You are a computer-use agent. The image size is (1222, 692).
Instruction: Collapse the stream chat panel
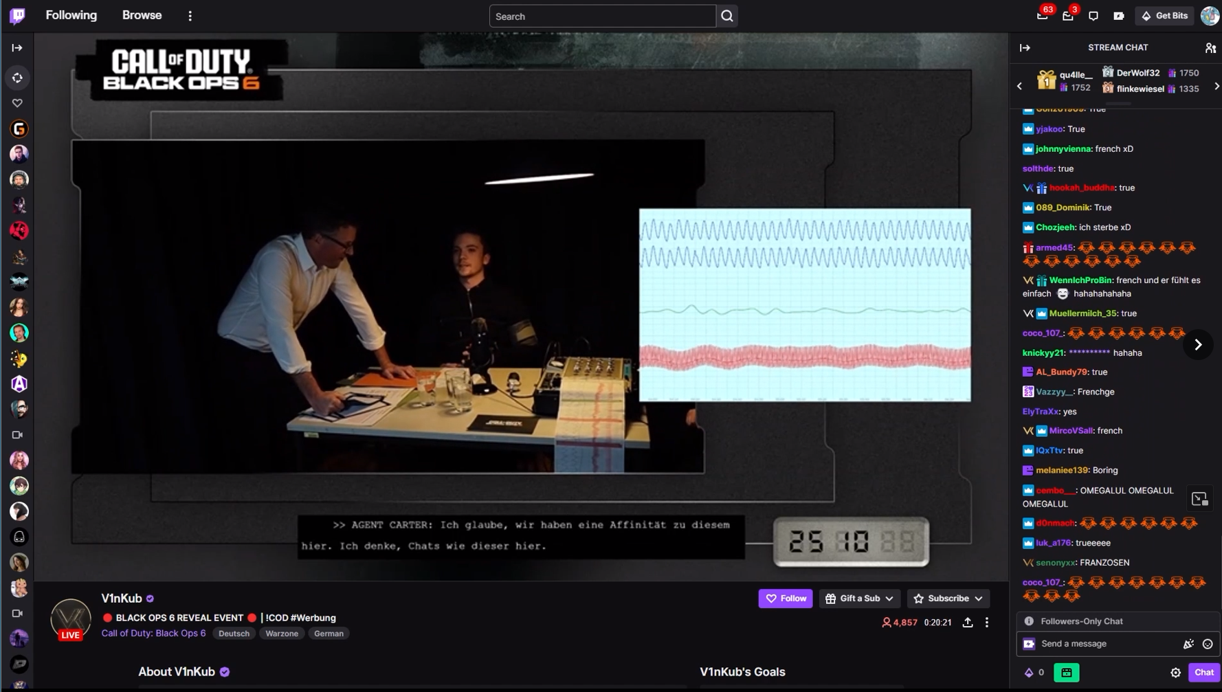pos(1025,47)
